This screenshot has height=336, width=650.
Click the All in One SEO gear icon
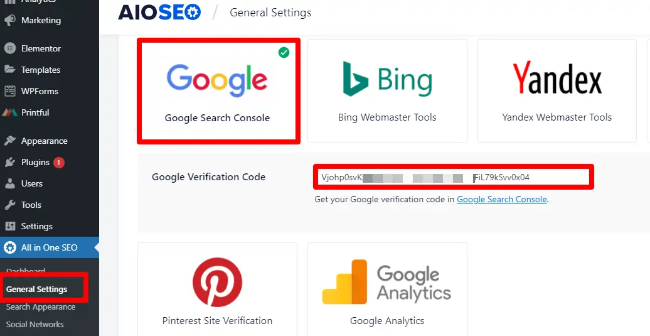[10, 247]
